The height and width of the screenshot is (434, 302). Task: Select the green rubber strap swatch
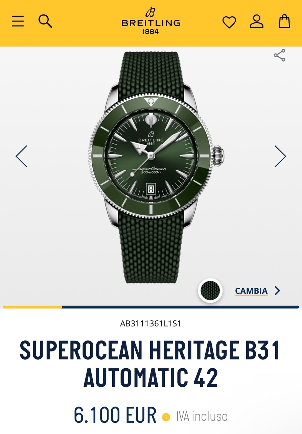click(210, 291)
